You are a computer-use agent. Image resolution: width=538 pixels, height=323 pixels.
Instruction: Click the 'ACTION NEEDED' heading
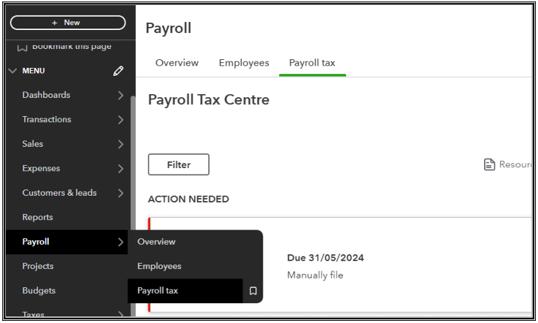pyautogui.click(x=188, y=199)
